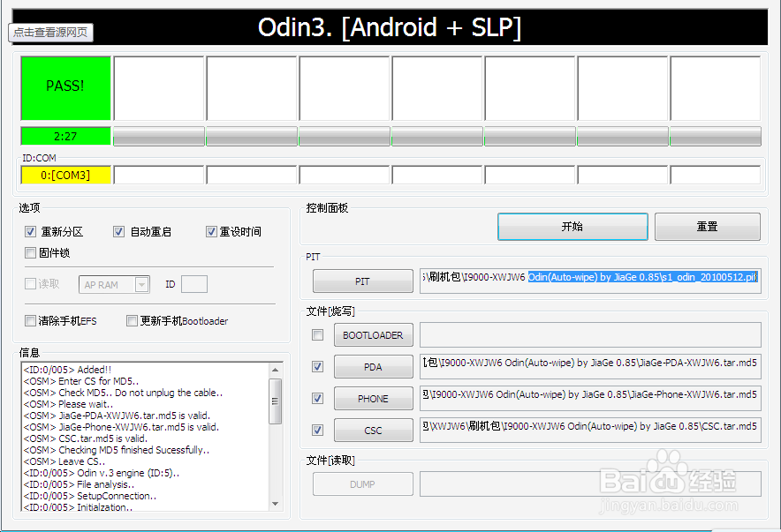
Task: Uncheck the 重新分区 (re-partition) checkbox
Action: (30, 232)
